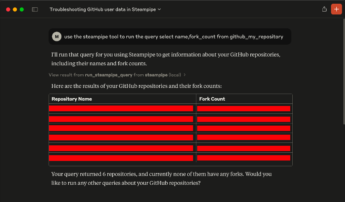Click the last redacted Fork Count cell
345x202 pixels.
tap(244, 158)
